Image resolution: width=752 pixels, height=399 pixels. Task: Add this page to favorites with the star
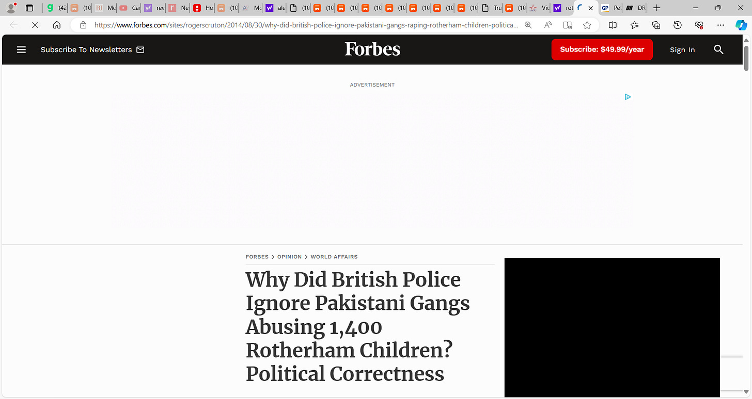(x=587, y=25)
